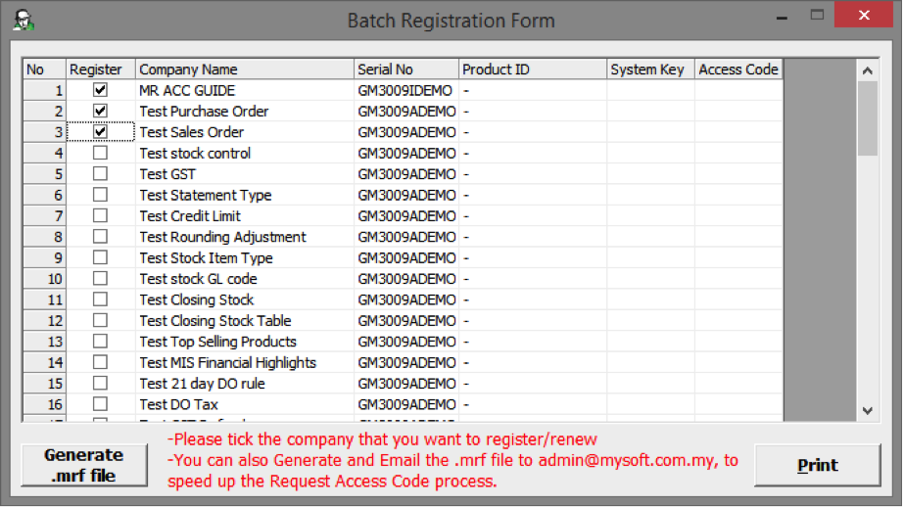Click the Access Code column header
903x507 pixels.
(738, 69)
